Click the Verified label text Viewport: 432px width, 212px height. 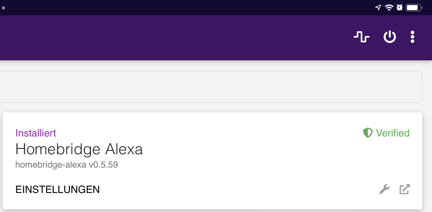[x=393, y=133]
